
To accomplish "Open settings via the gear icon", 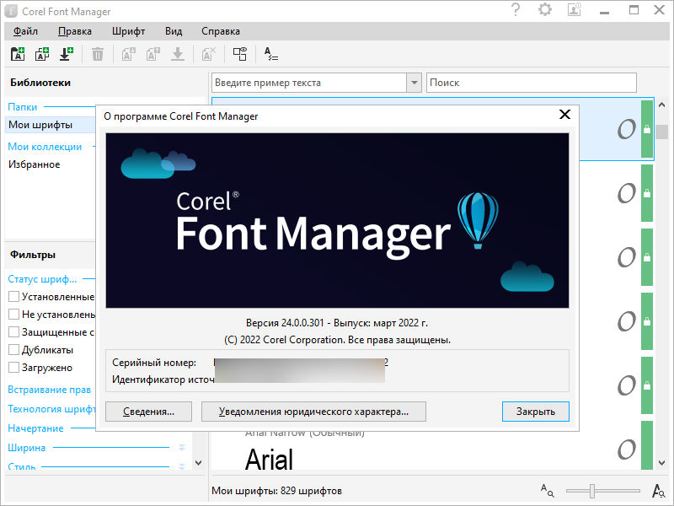I will tap(545, 11).
